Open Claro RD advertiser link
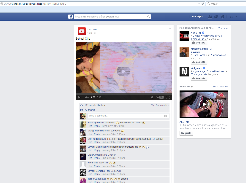This screenshot has height=183, width=246. click(x=184, y=122)
